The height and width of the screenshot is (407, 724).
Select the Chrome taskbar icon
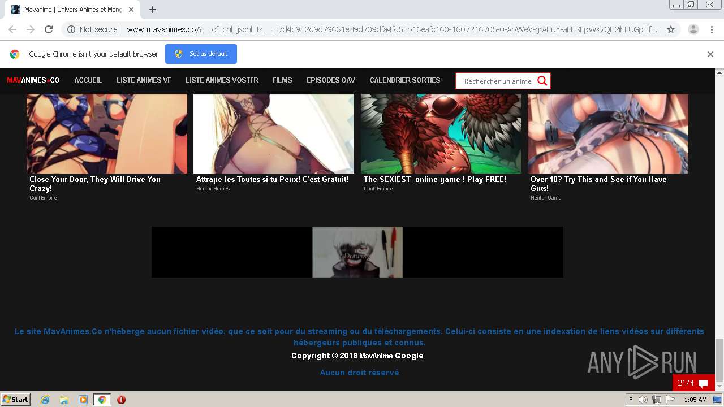[102, 400]
